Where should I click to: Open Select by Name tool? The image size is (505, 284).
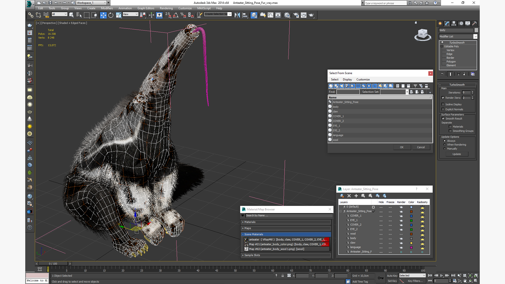pyautogui.click(x=79, y=15)
